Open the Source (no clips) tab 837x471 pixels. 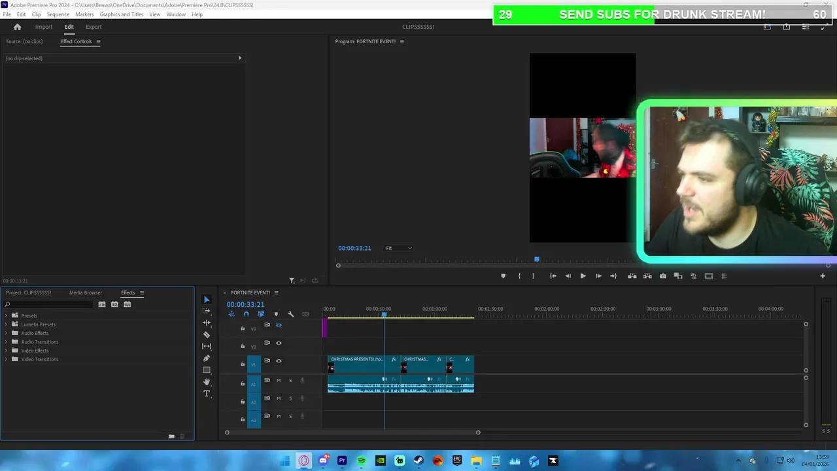tap(24, 41)
